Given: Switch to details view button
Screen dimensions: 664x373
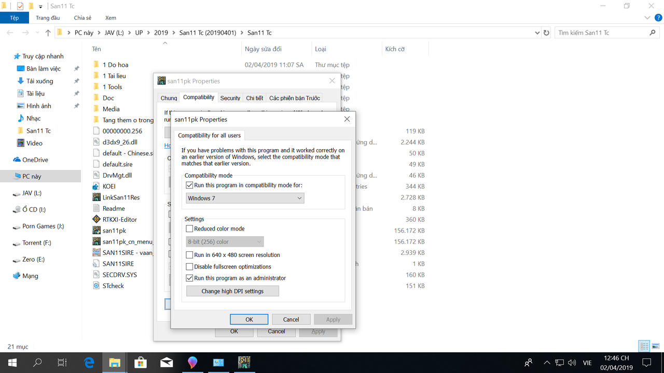Looking at the screenshot, I should pyautogui.click(x=644, y=346).
